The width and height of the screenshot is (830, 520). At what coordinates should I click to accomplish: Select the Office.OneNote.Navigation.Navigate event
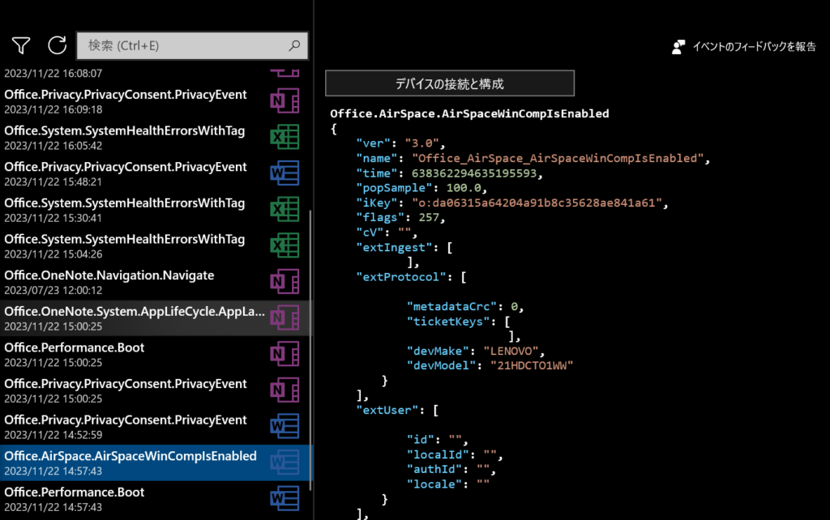pyautogui.click(x=155, y=281)
